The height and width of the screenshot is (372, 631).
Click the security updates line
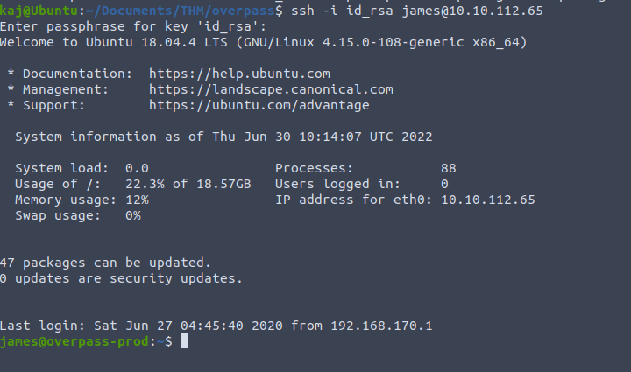point(121,278)
